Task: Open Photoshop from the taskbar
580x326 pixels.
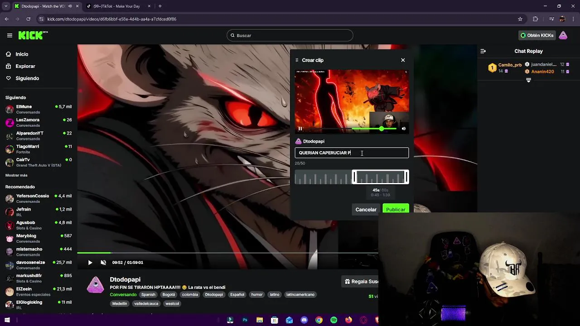Action: point(245,320)
